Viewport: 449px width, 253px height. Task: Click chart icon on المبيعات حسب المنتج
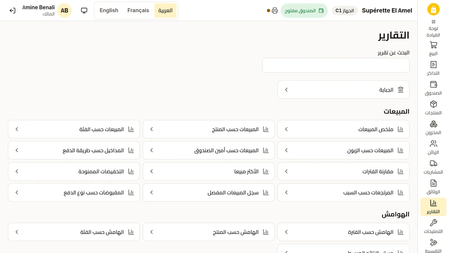pos(266,129)
